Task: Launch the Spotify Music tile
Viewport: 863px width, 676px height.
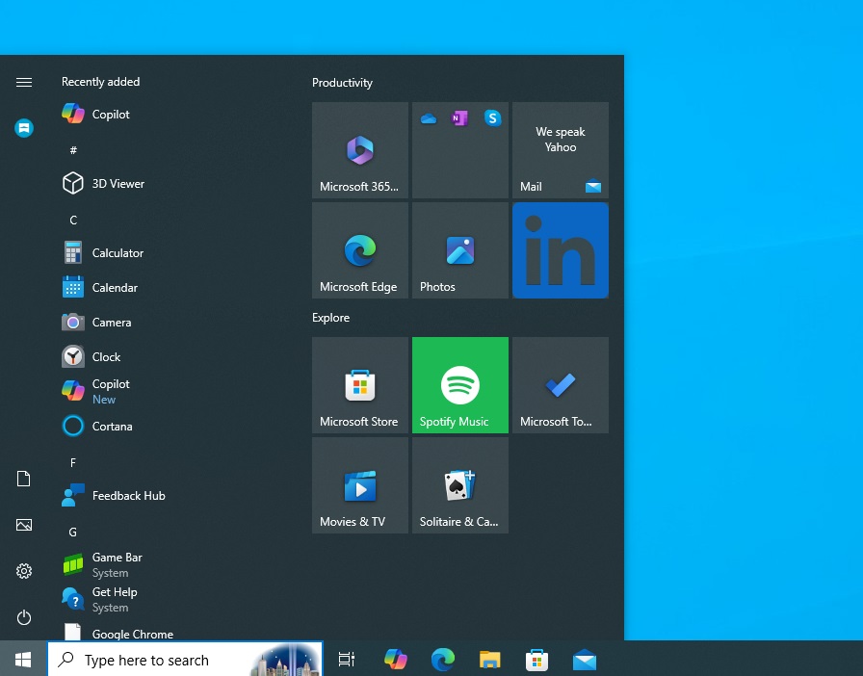Action: coord(459,385)
